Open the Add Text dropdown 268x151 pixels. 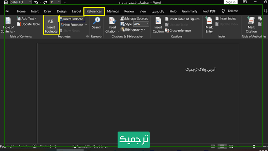click(27, 18)
